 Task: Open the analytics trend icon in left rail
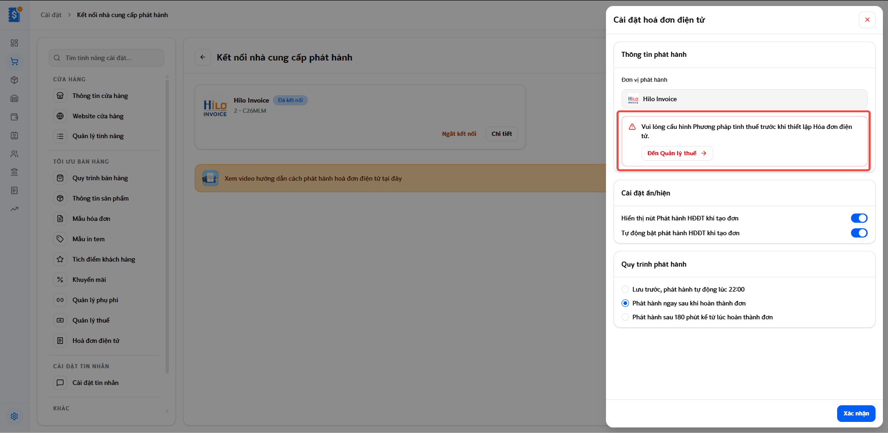(14, 209)
